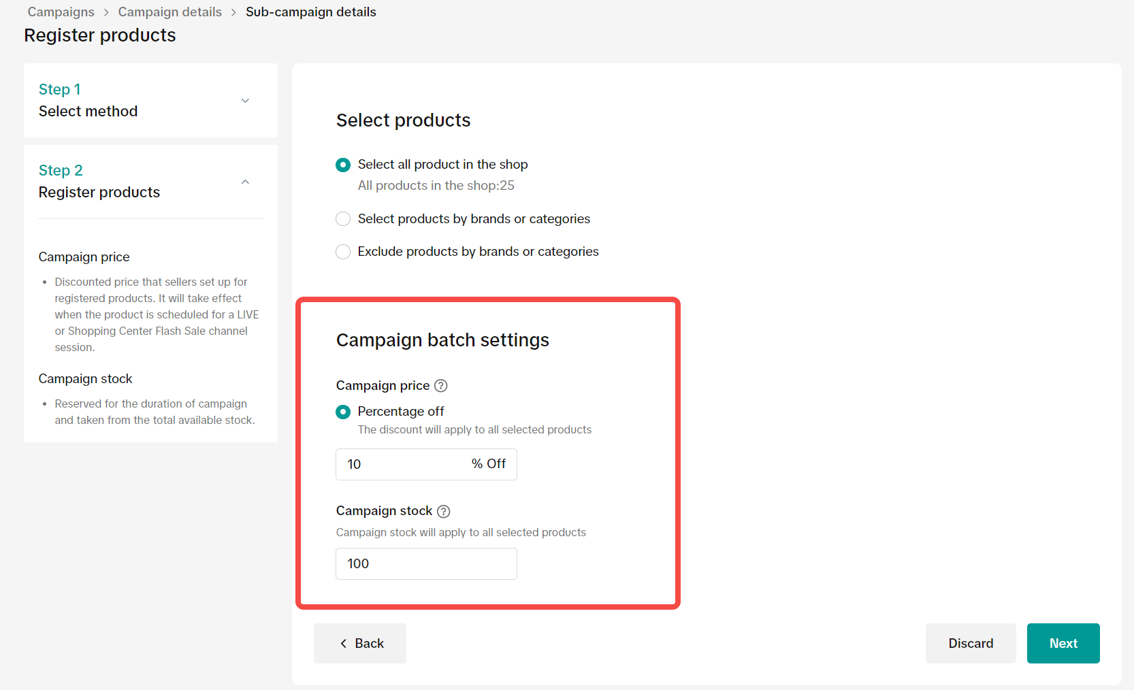Expand the Step 1 section chevron
Screen dimensions: 1134x690
click(245, 101)
